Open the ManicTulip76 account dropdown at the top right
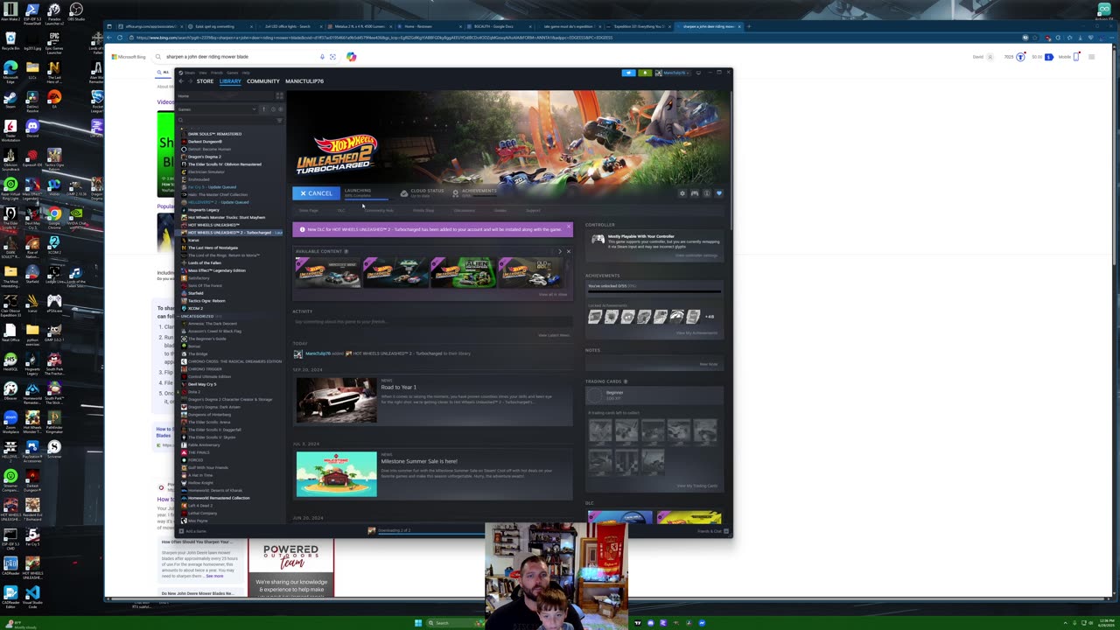 673,73
